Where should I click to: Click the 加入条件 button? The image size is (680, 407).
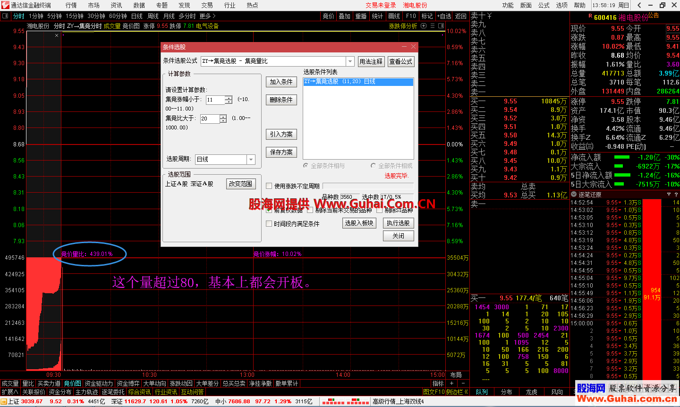click(x=281, y=82)
